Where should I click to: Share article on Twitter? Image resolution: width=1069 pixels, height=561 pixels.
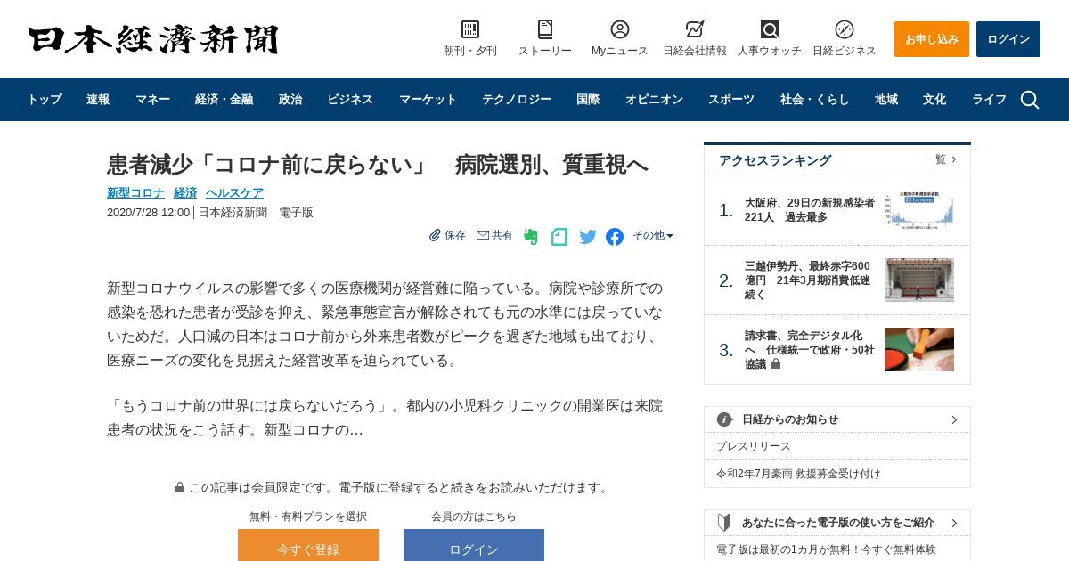[x=588, y=236]
